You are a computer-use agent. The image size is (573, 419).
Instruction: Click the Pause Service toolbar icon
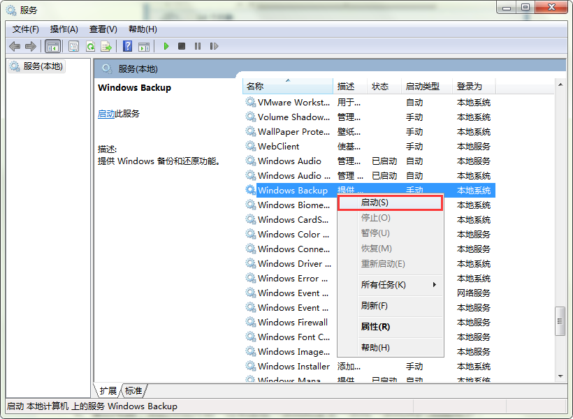198,46
